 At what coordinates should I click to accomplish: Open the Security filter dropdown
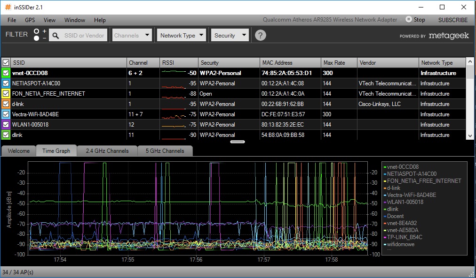230,35
